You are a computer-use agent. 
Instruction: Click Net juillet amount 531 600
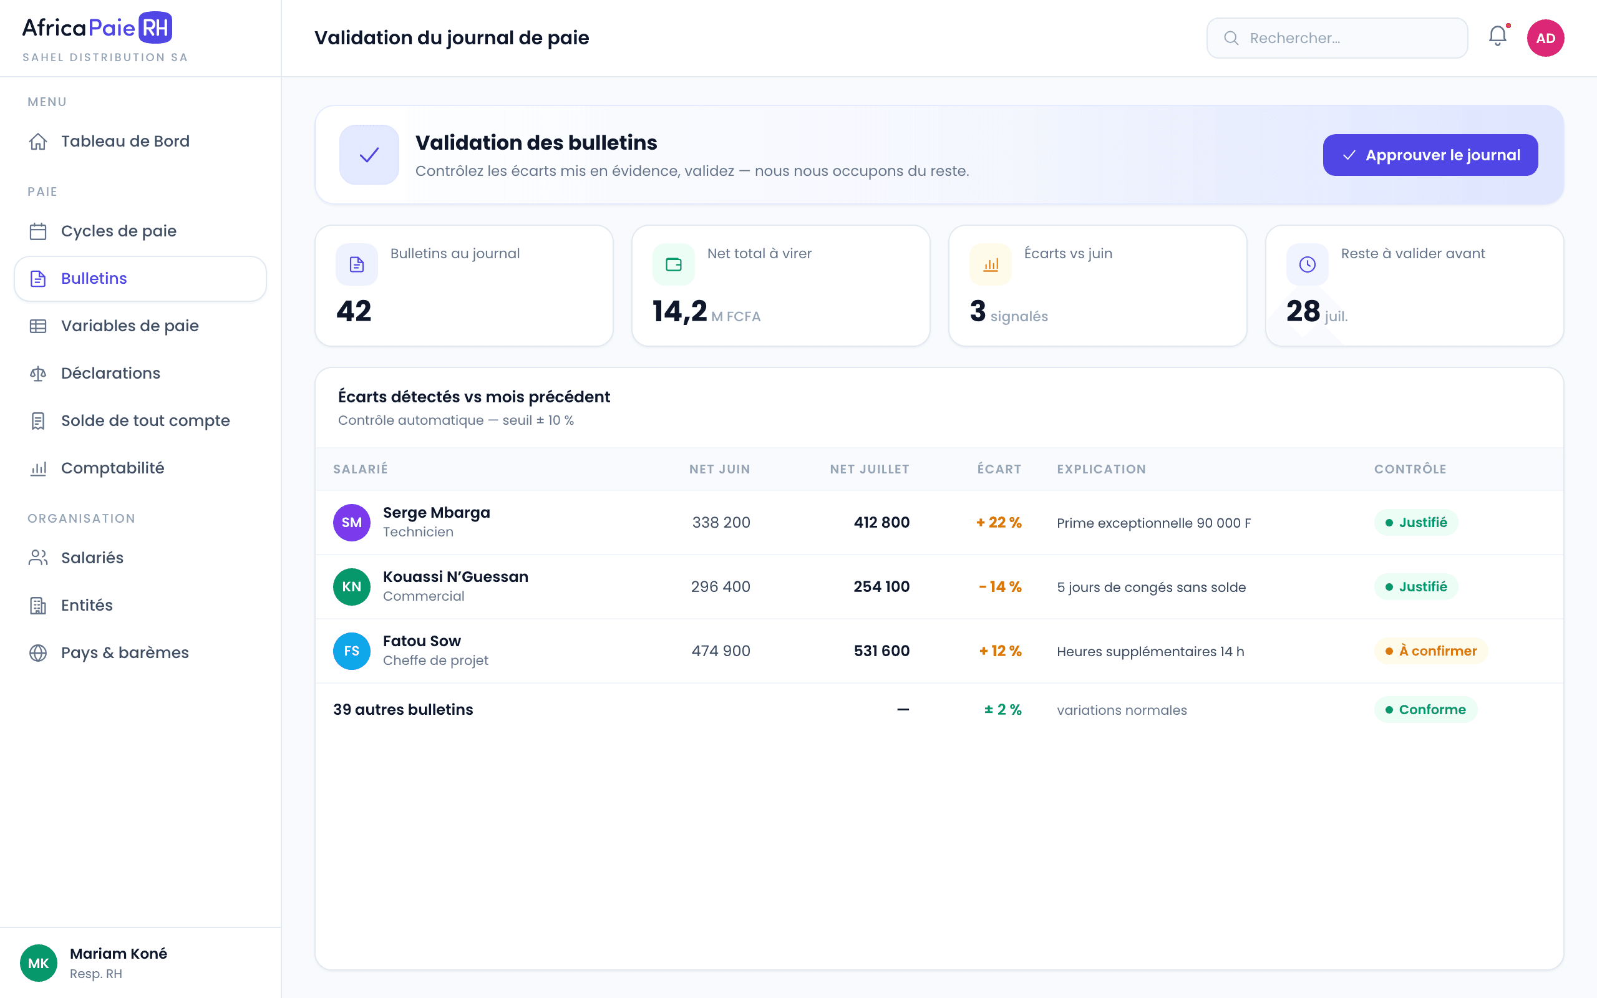[881, 651]
